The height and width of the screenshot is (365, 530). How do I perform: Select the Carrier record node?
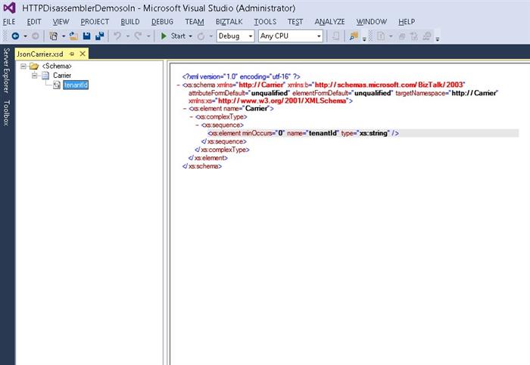pyautogui.click(x=62, y=76)
